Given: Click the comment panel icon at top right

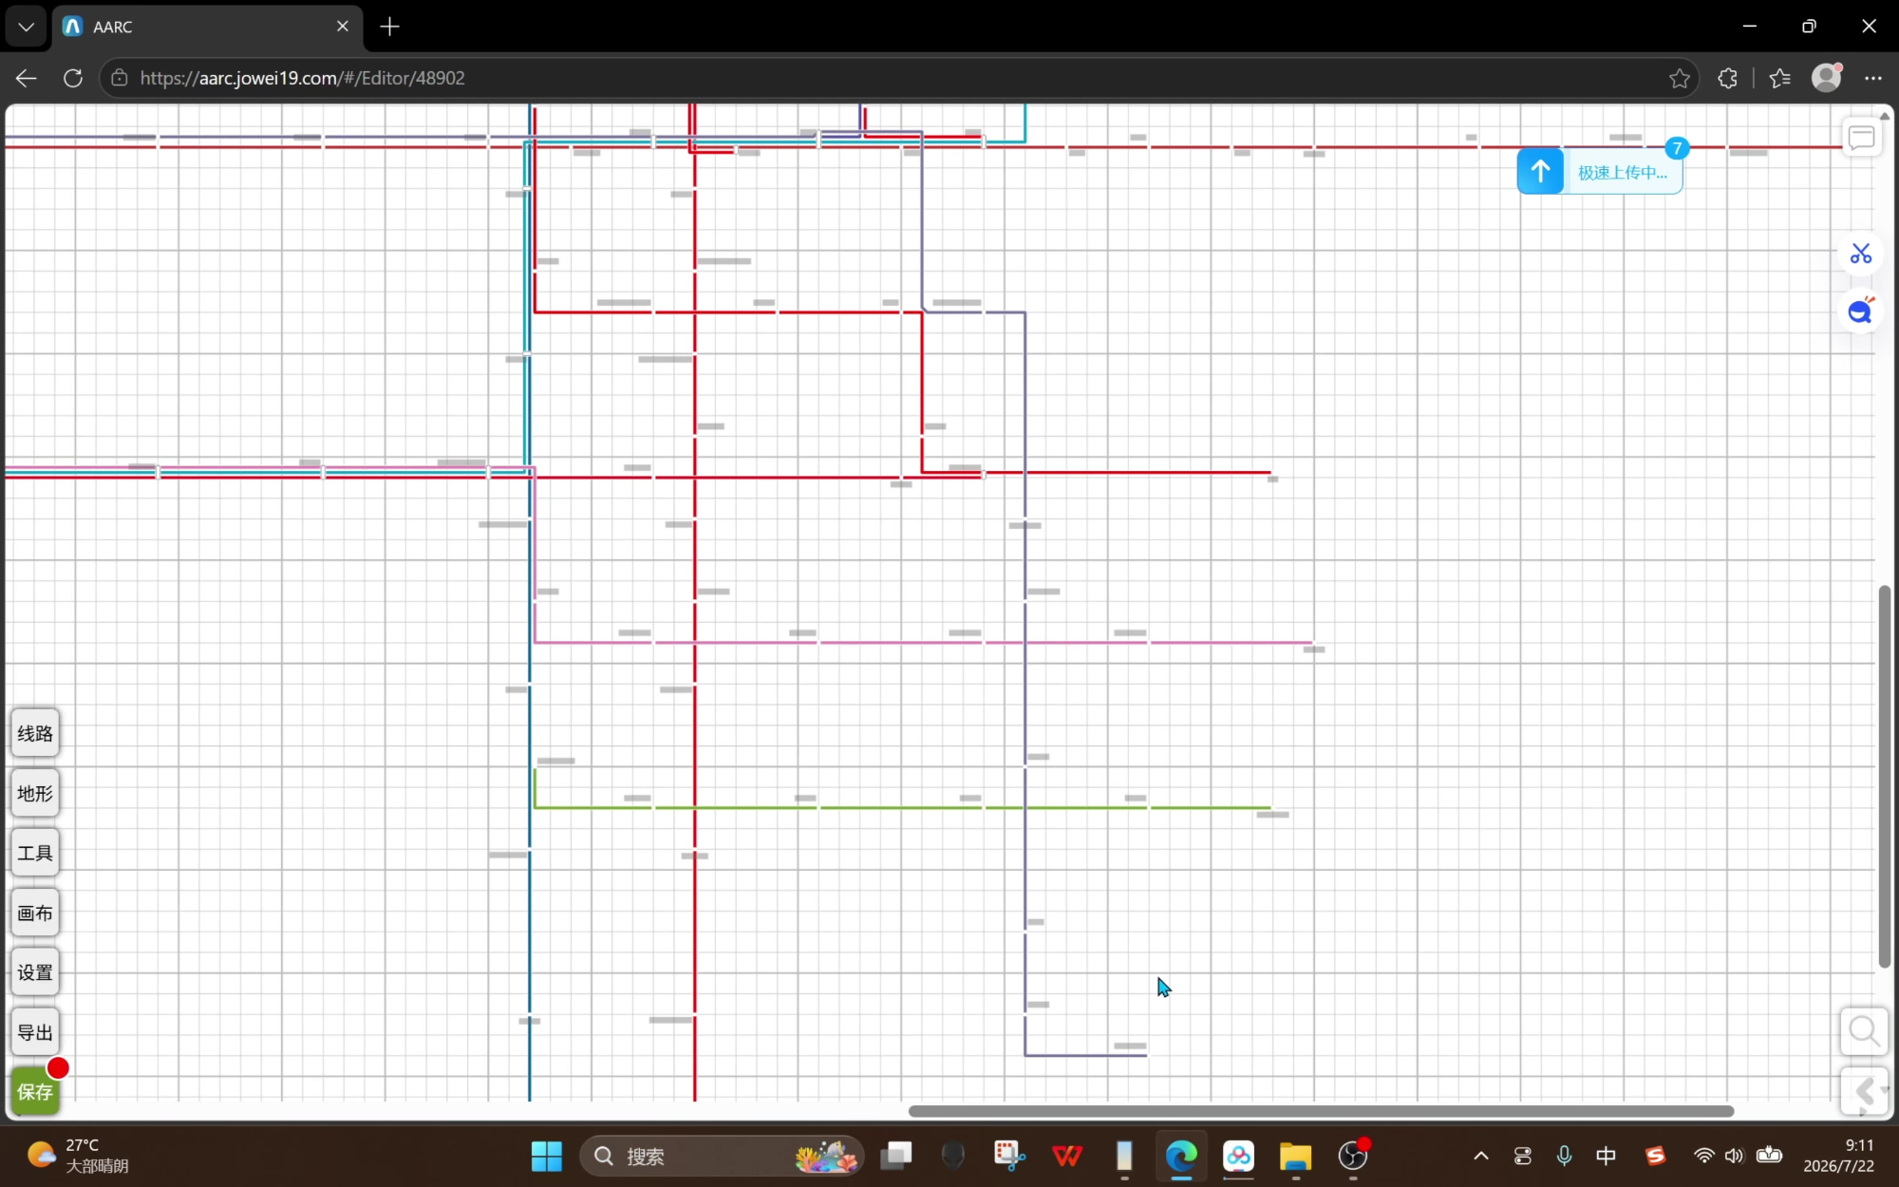Looking at the screenshot, I should click(1861, 139).
